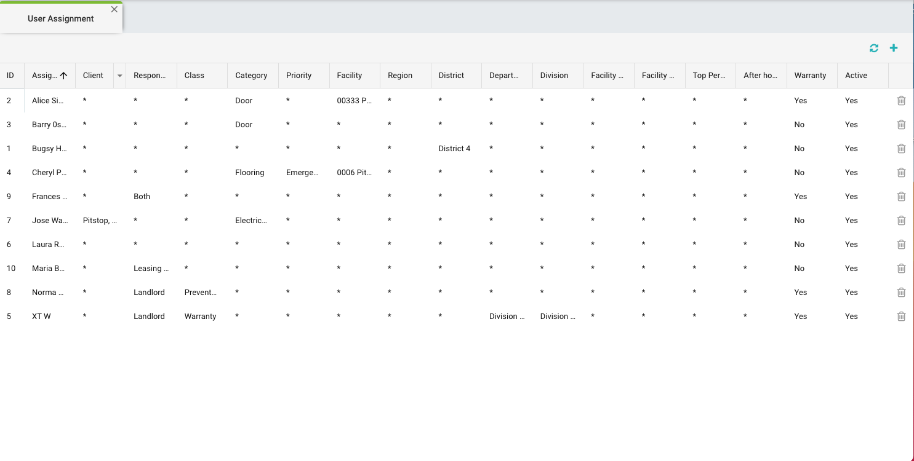Toggle sort arrow on Assigned column
Viewport: 914px width, 461px height.
(63, 76)
